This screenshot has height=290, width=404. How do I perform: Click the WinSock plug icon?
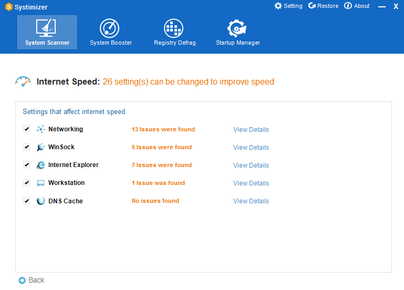coord(40,147)
